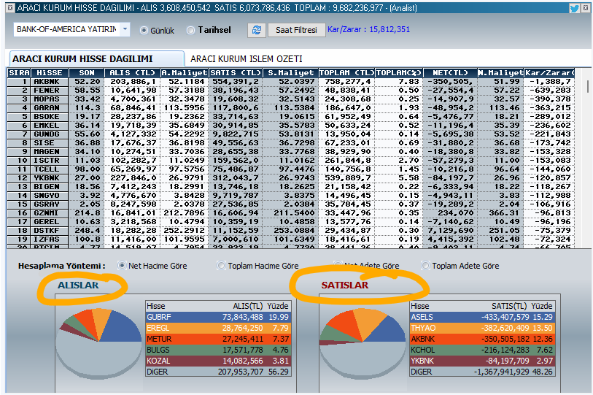593x395 pixels.
Task: Click the window icon at title bar left
Action: click(x=10, y=7)
